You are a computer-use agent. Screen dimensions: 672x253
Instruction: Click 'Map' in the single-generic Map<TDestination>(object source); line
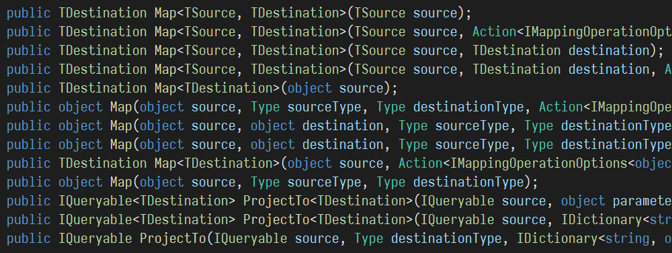coord(165,88)
